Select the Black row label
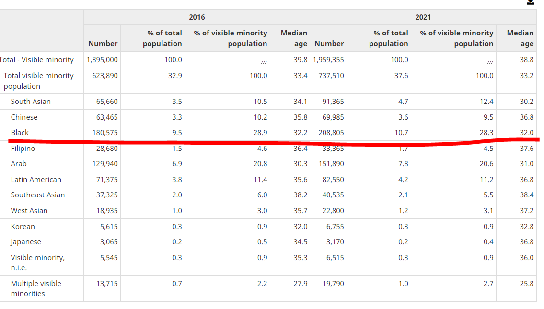Viewport: 544px width, 309px height. pos(20,133)
